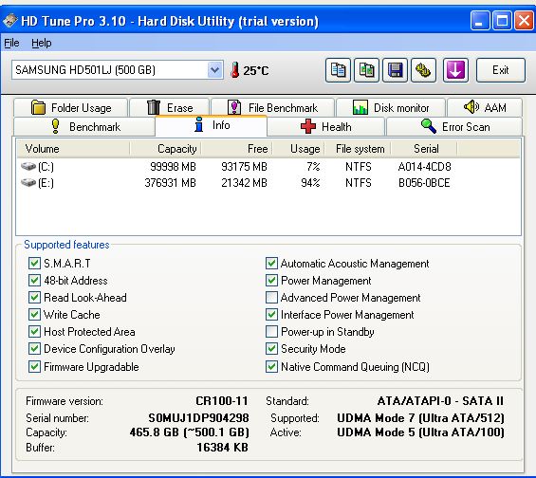Click serial A014-4CD8 in volume list
Image resolution: width=536 pixels, height=478 pixels.
425,167
